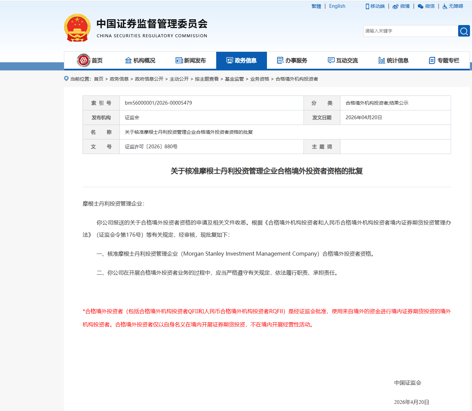Image resolution: width=472 pixels, height=411 pixels.
Task: Open the accessibility wheelchair icon
Action: click(x=445, y=6)
